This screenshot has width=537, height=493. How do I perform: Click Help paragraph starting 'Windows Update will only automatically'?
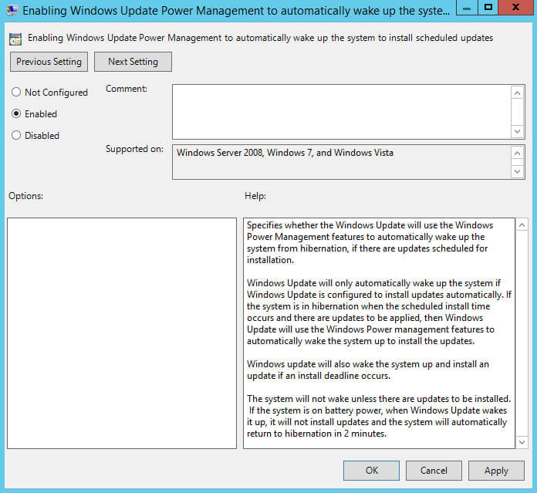(379, 312)
